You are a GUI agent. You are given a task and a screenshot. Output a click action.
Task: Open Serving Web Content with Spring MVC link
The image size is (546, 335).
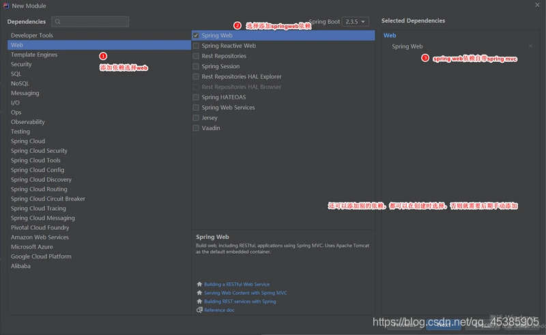coord(246,293)
